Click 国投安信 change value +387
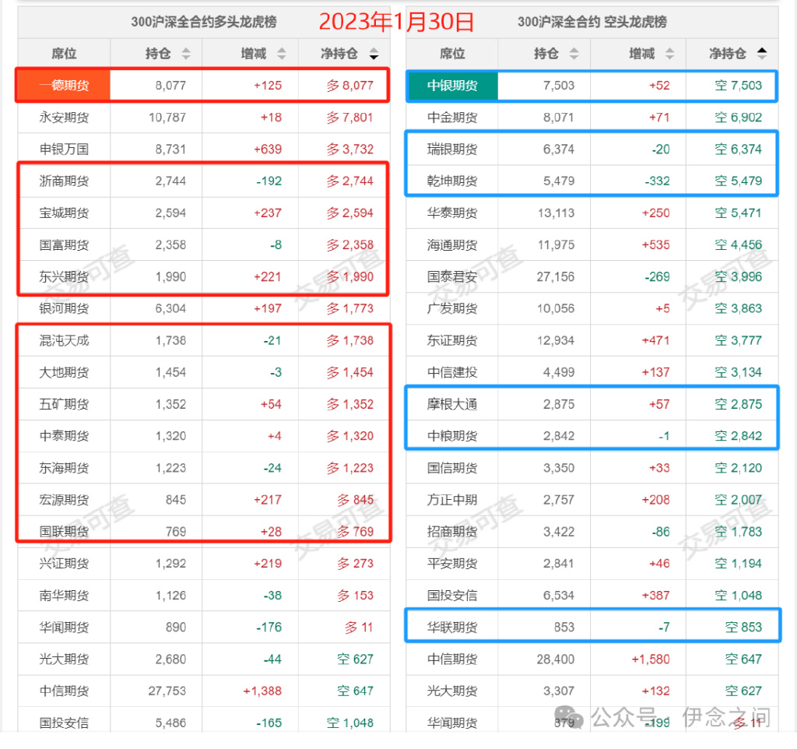 pos(655,596)
